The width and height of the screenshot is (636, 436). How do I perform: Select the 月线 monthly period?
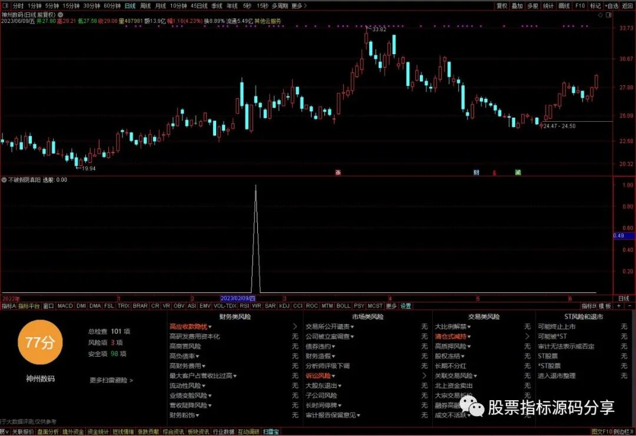coord(161,6)
